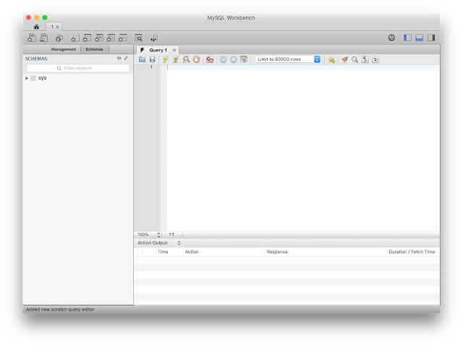Stop the running query
This screenshot has width=463, height=346.
[196, 59]
